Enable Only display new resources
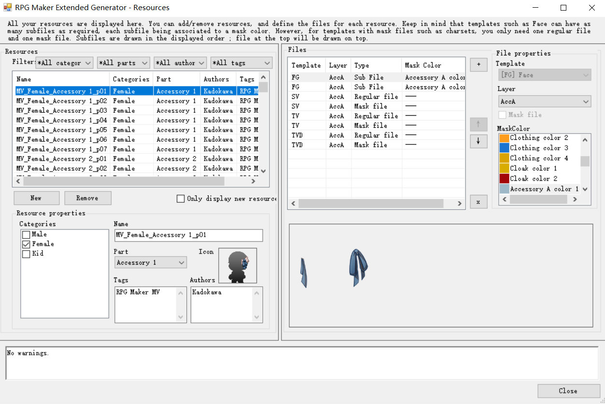 [x=181, y=199]
